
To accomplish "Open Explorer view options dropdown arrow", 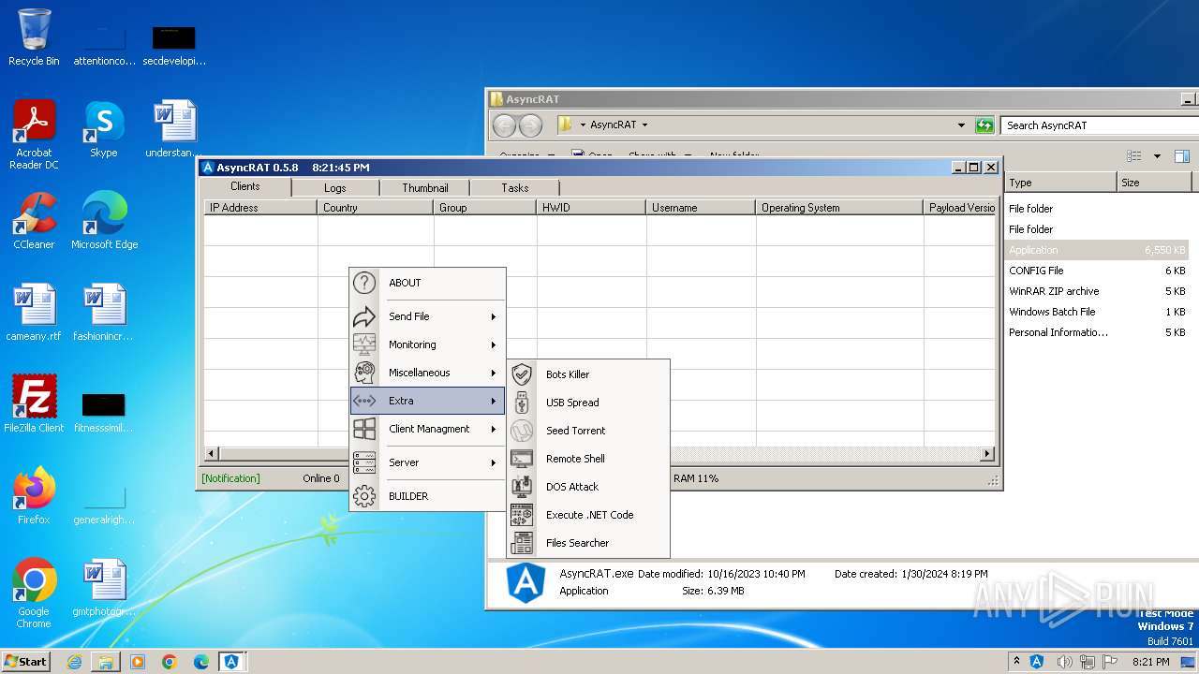I will (1157, 156).
